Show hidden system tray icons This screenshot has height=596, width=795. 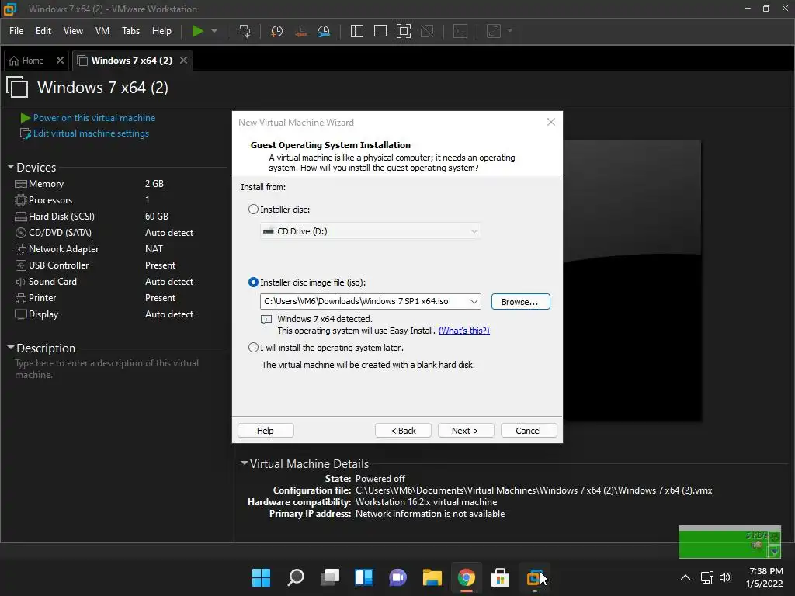pyautogui.click(x=685, y=577)
